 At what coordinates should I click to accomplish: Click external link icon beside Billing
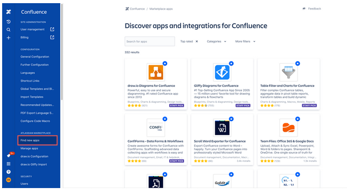pos(52,37)
